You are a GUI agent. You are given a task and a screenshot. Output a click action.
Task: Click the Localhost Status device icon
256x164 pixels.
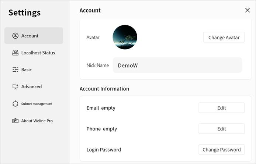point(15,53)
